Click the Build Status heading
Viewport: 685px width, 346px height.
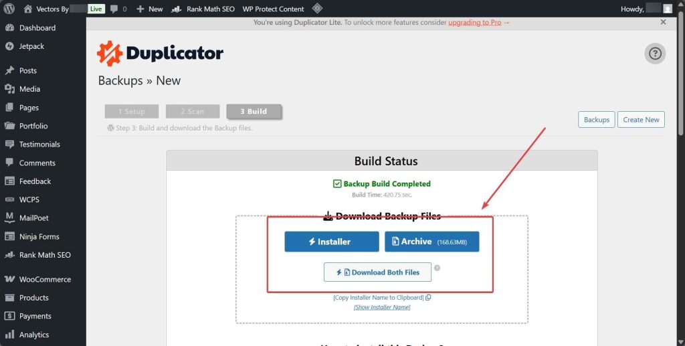(386, 161)
